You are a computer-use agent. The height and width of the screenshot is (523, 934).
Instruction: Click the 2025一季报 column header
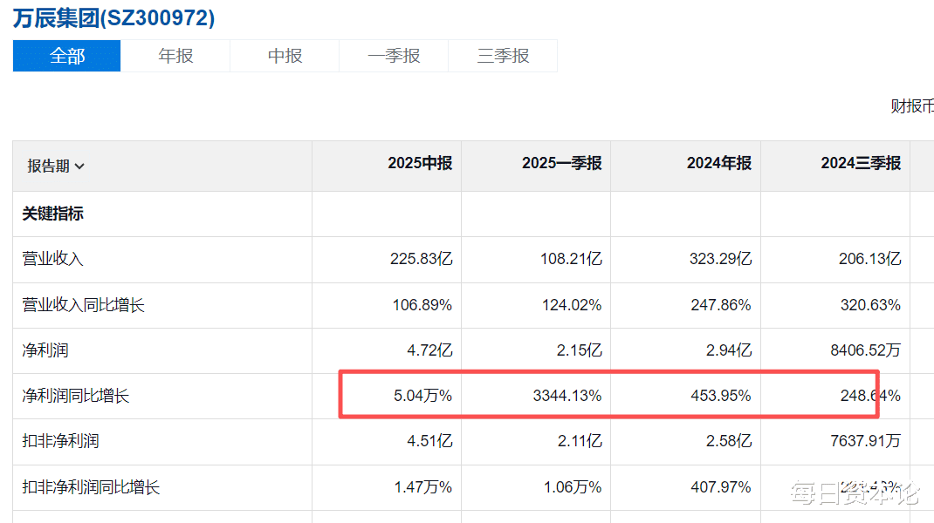[561, 163]
